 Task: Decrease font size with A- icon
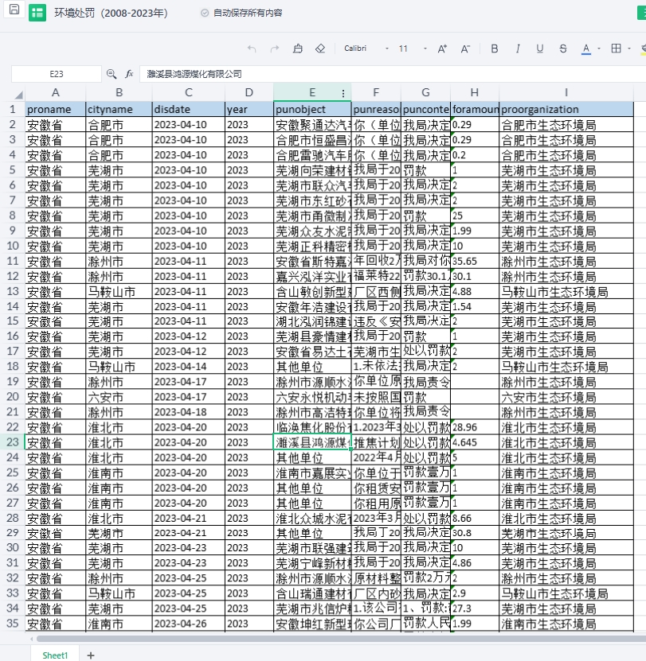coord(464,49)
